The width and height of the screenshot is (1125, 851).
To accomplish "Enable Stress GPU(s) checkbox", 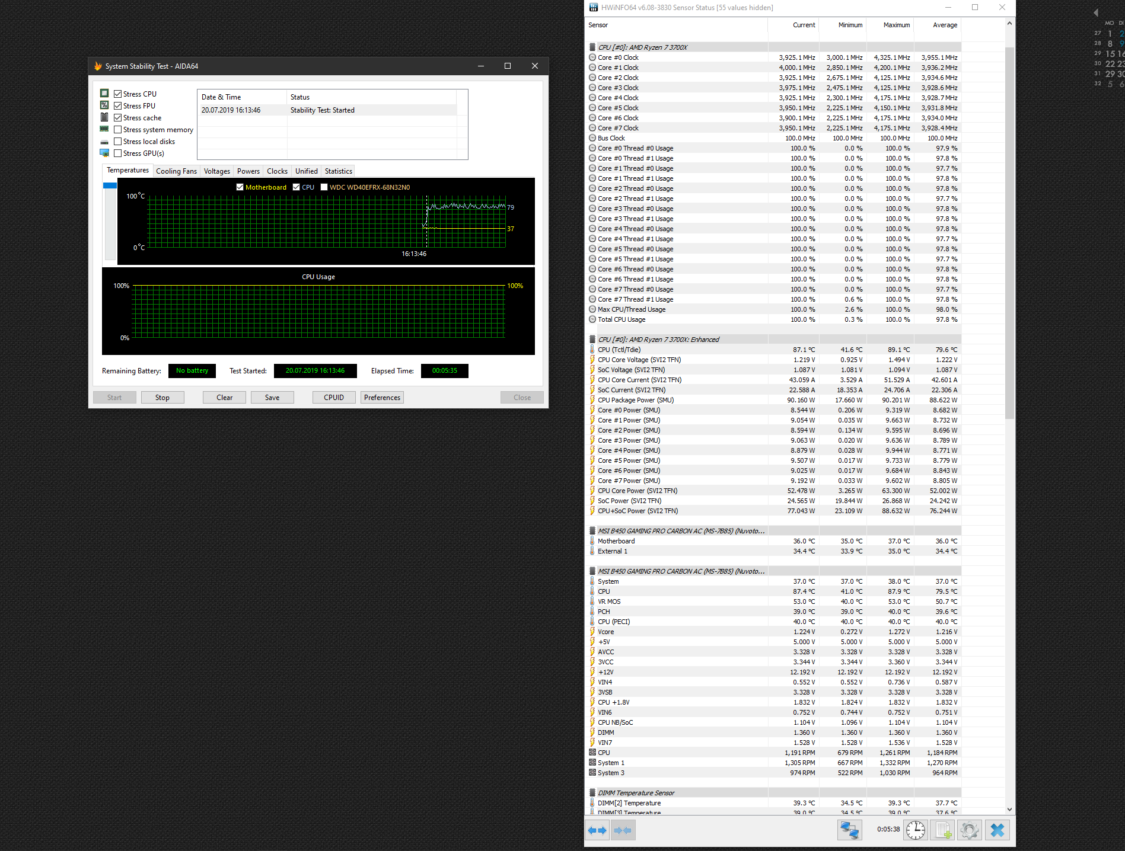I will (118, 153).
